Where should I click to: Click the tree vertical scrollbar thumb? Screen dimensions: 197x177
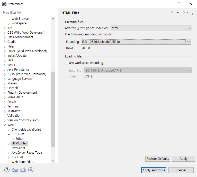pos(53,109)
